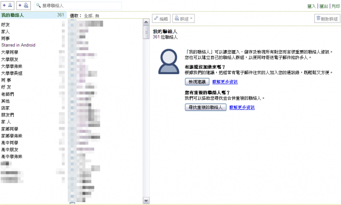Click the 361 位聯絡人 heading text
The image size is (341, 205).
pos(165,37)
